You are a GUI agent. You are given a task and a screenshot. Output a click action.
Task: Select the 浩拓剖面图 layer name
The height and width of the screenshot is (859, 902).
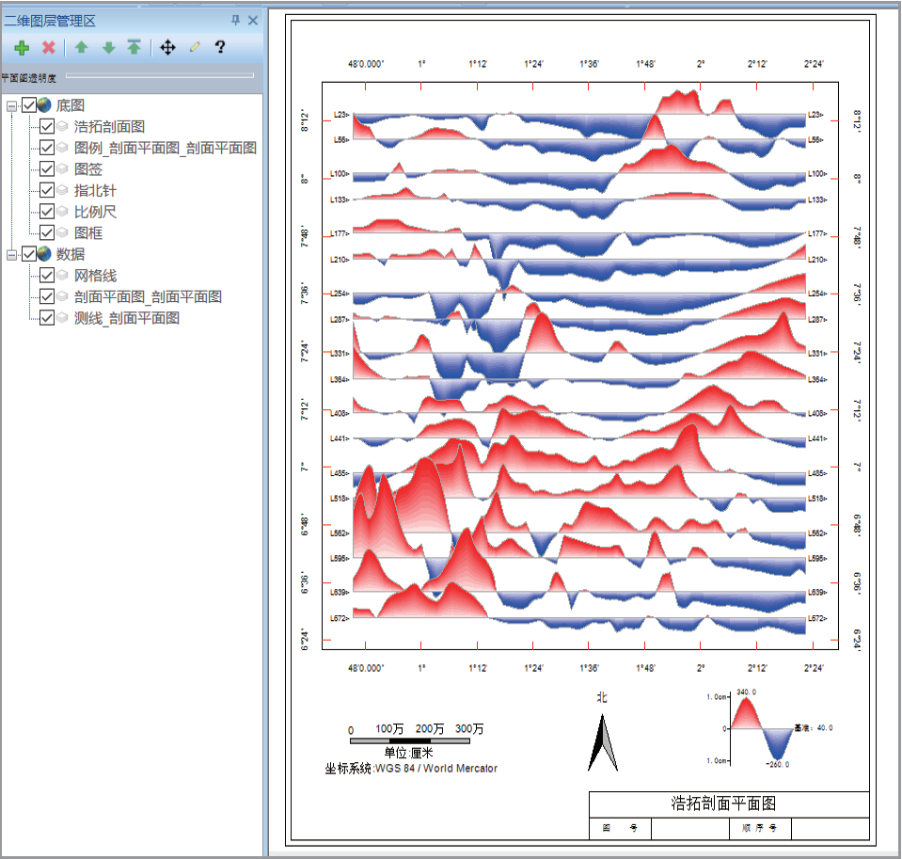click(x=109, y=127)
